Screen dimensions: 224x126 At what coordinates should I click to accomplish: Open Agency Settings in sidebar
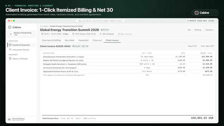click(x=22, y=59)
